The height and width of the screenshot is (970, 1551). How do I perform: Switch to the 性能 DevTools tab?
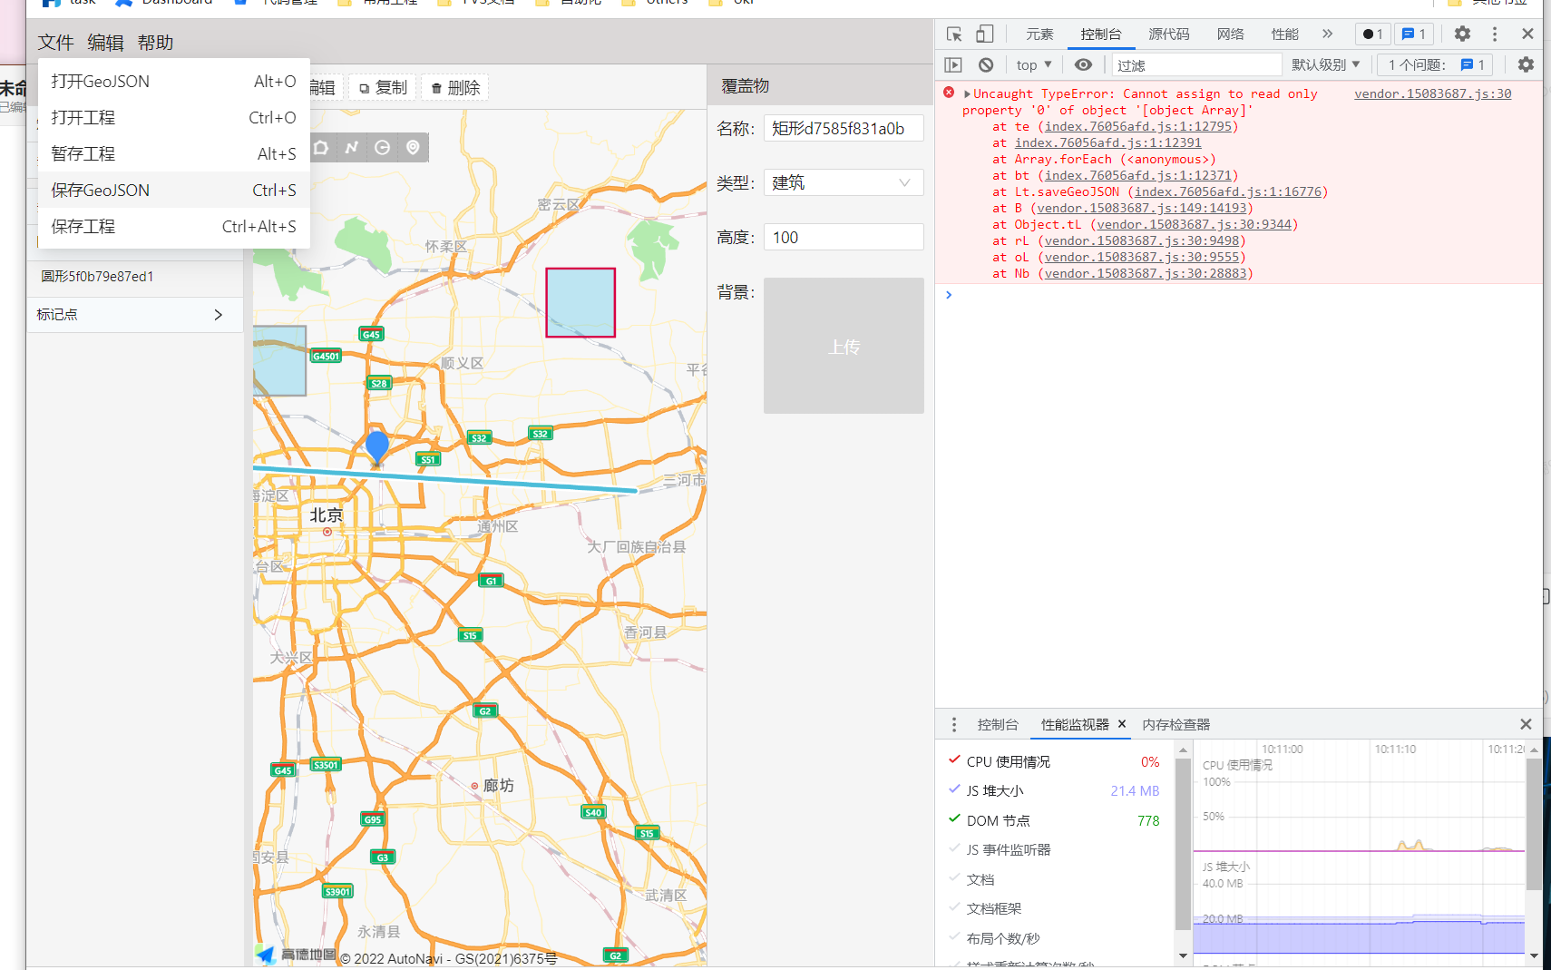point(1285,34)
